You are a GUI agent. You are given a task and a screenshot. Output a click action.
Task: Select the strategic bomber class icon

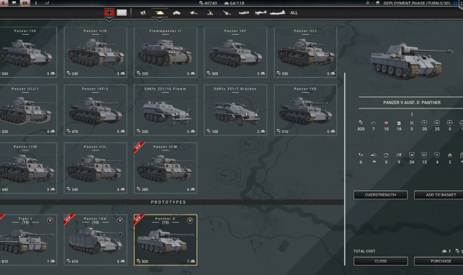(x=277, y=13)
